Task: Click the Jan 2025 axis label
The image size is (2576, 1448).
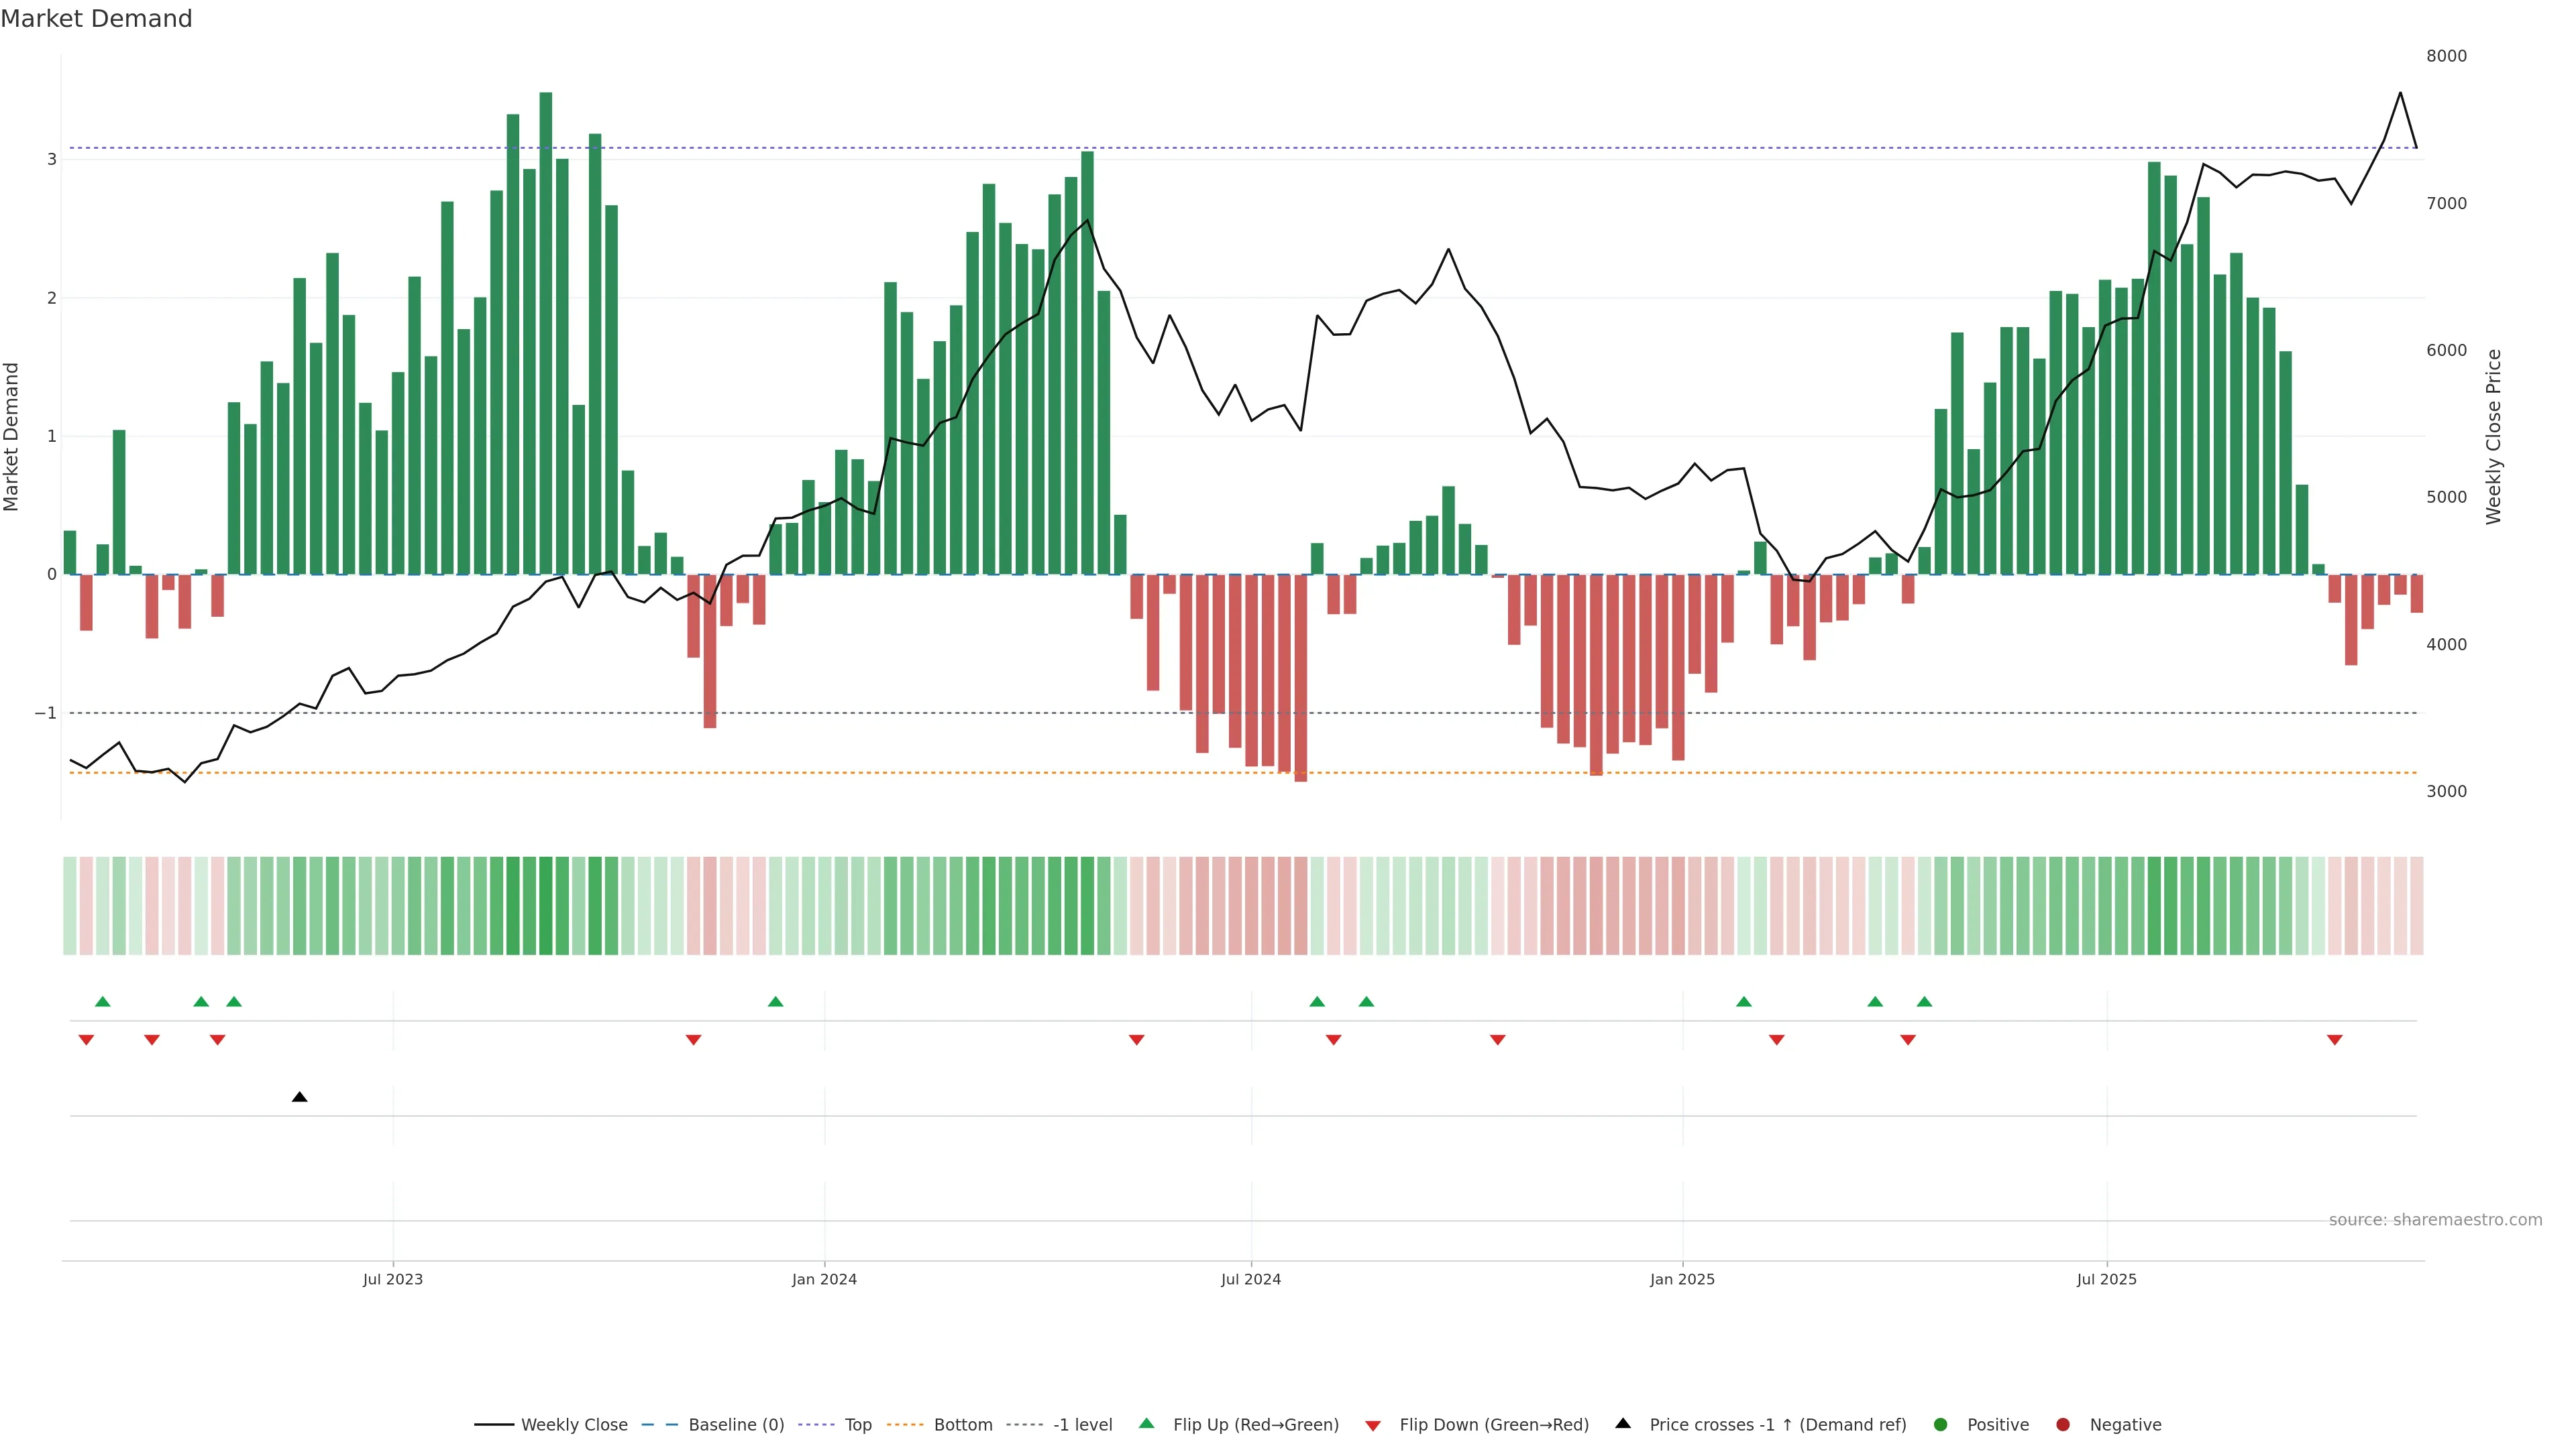Action: 1682,1279
